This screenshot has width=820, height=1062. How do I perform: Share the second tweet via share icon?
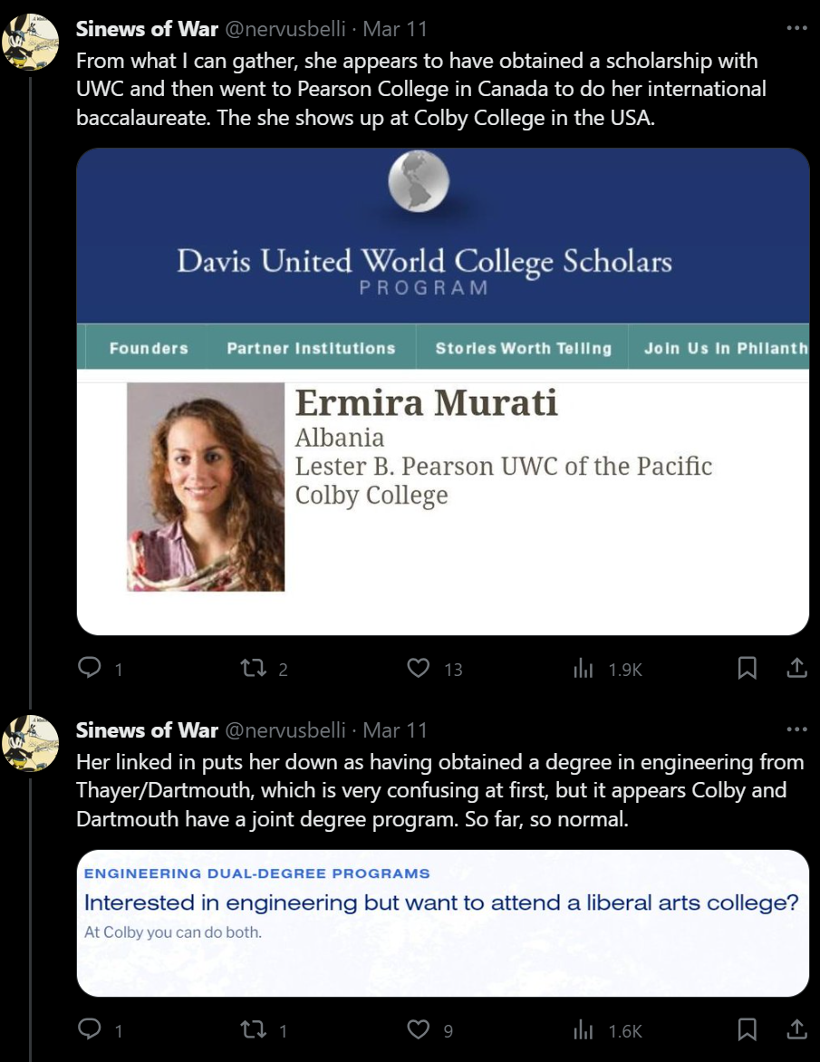click(796, 1029)
